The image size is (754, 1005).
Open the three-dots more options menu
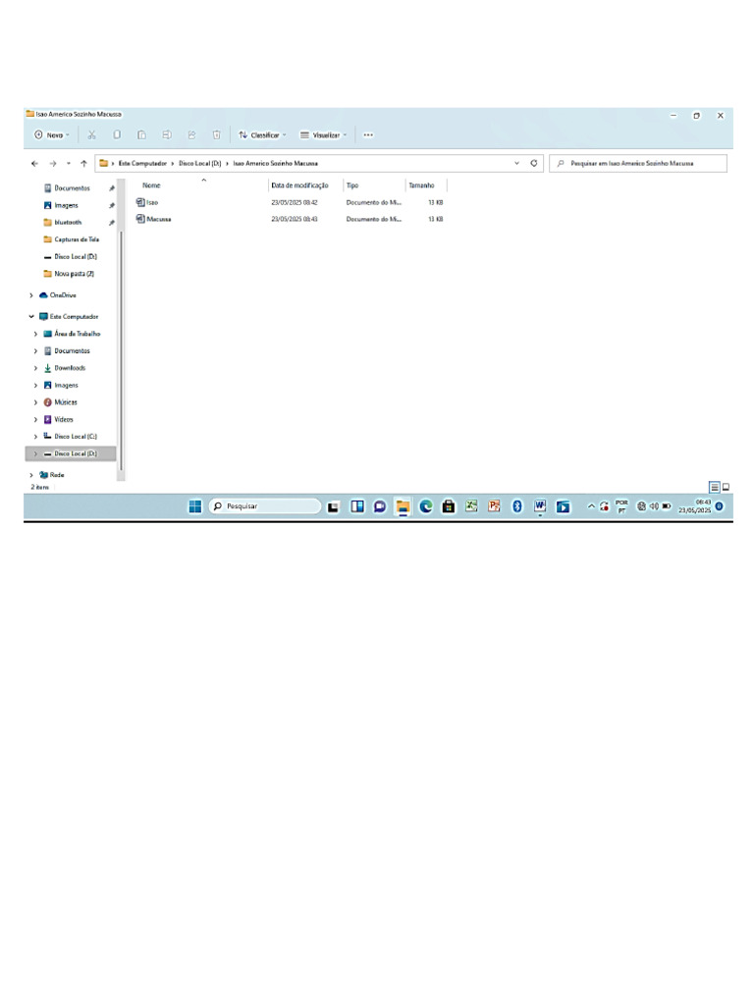368,135
